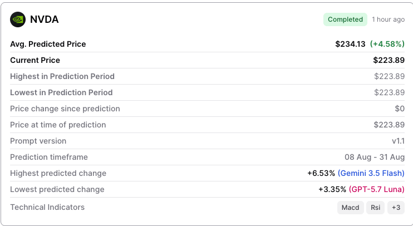Click the NVIDIA logo icon
The height and width of the screenshot is (226, 413).
point(18,19)
